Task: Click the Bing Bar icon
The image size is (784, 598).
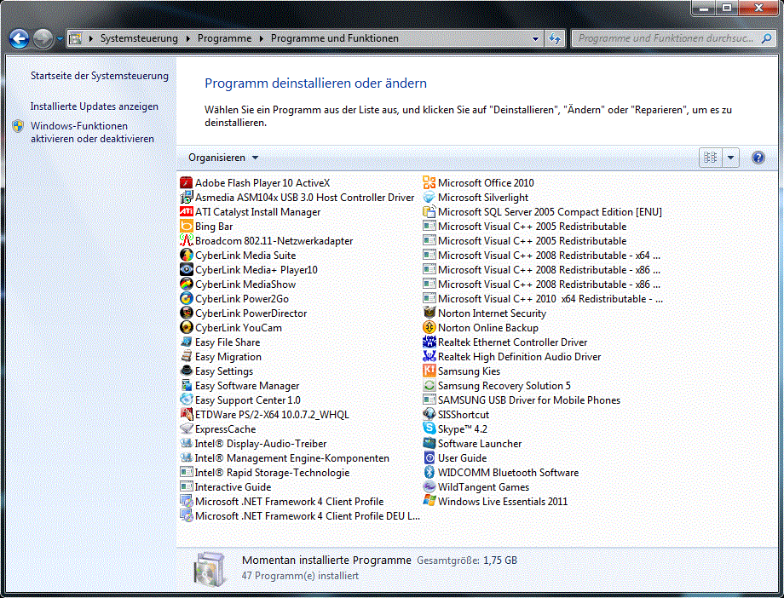Action: coord(187,227)
